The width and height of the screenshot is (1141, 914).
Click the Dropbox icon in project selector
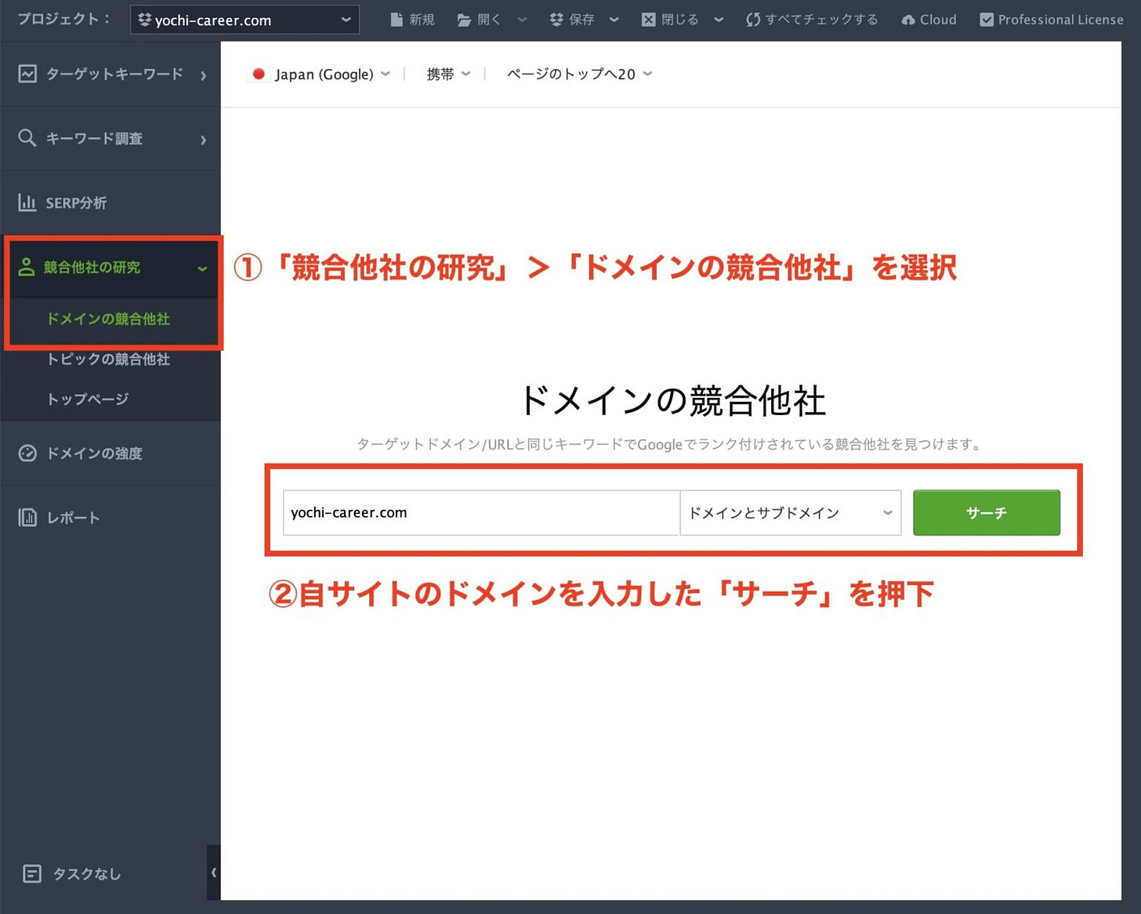(x=144, y=20)
